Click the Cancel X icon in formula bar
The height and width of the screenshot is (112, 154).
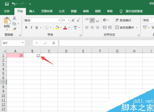coord(37,43)
